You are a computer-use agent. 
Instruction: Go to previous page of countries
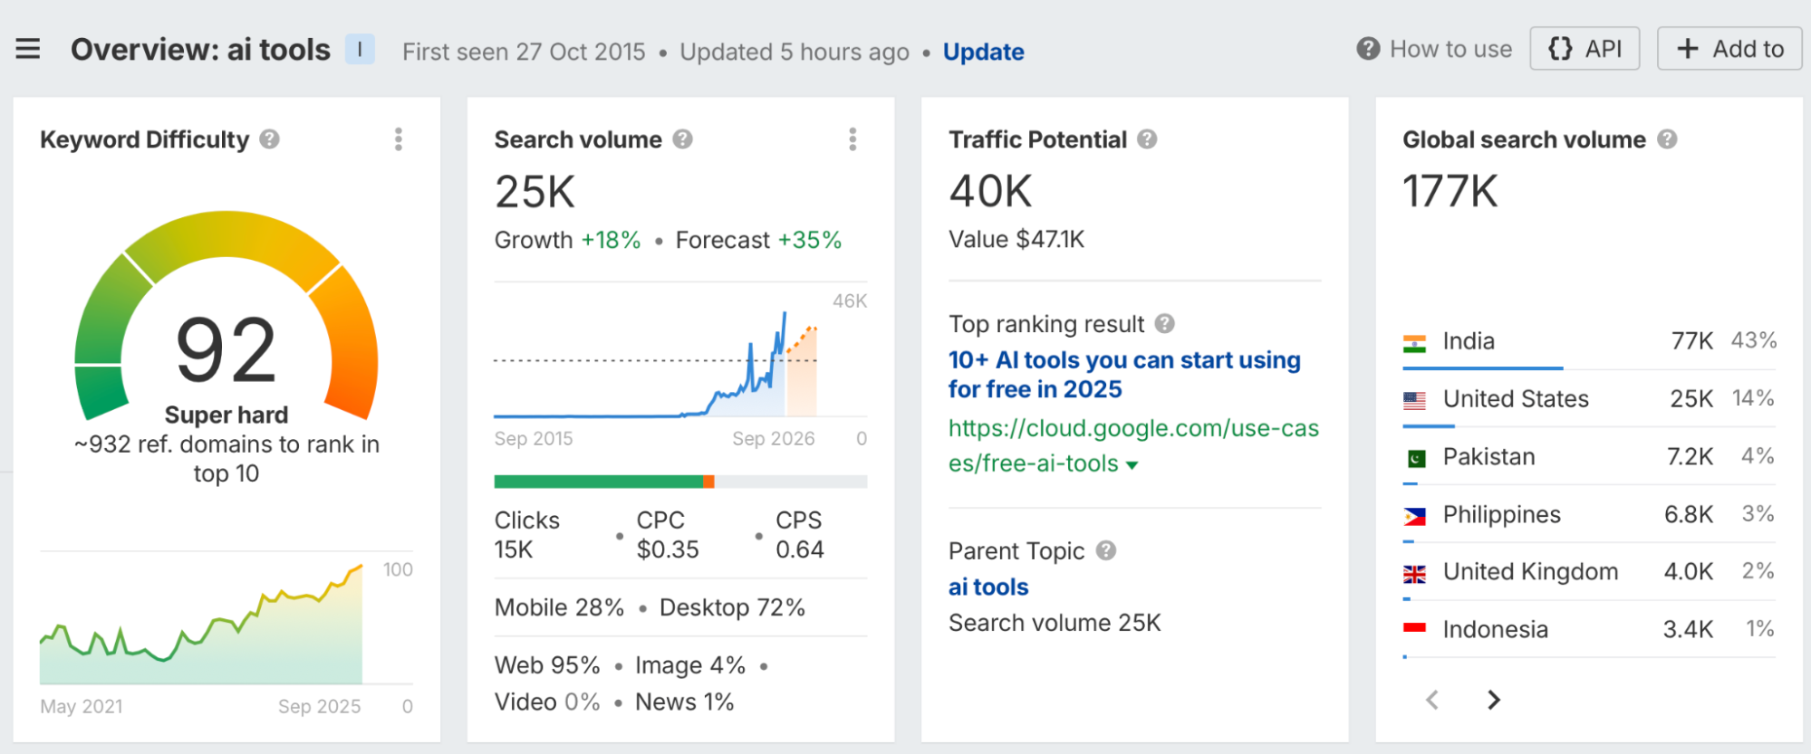[x=1432, y=700]
